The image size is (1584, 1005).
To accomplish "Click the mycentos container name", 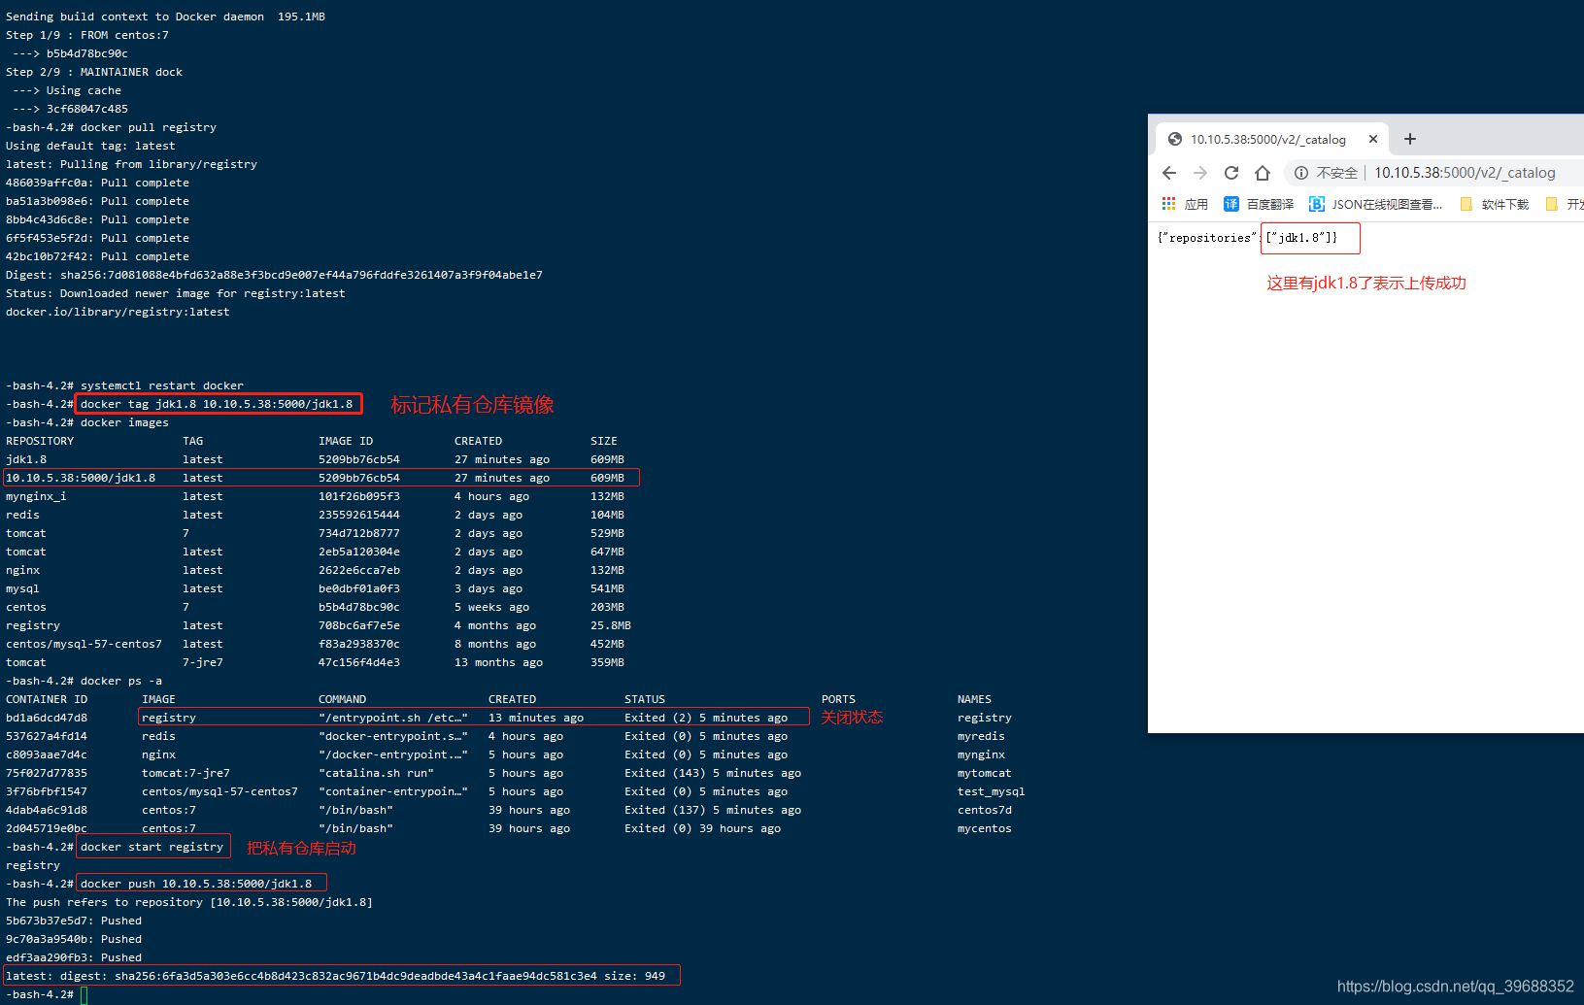I will [984, 828].
